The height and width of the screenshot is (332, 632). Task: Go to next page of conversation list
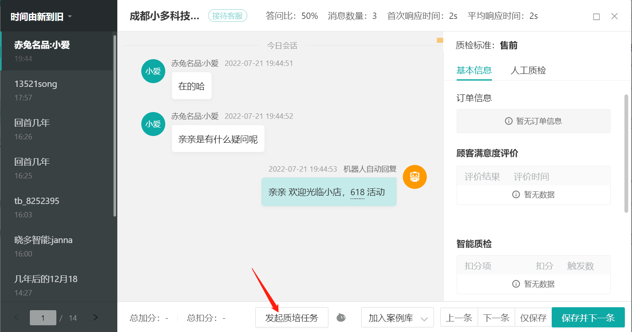(95, 318)
